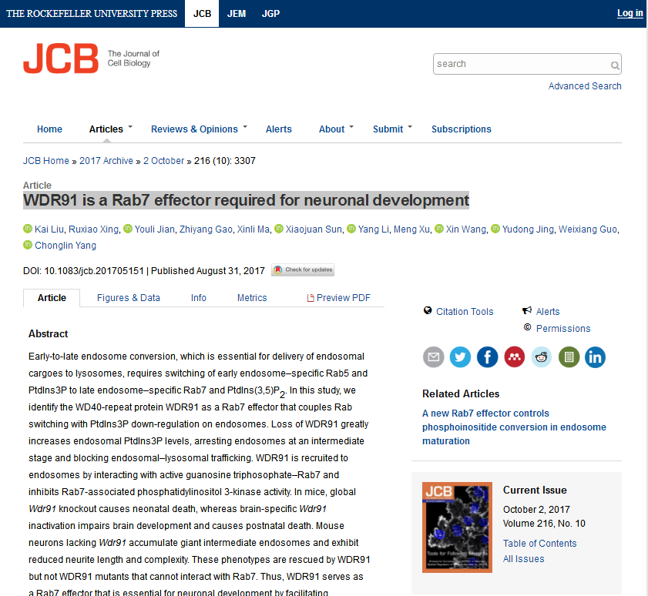Expand the Articles dropdown menu
This screenshot has height=596, width=648.
(111, 129)
